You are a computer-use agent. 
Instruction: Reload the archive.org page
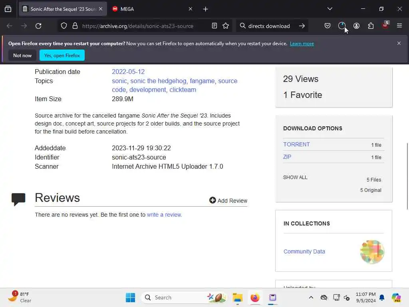coord(38,26)
